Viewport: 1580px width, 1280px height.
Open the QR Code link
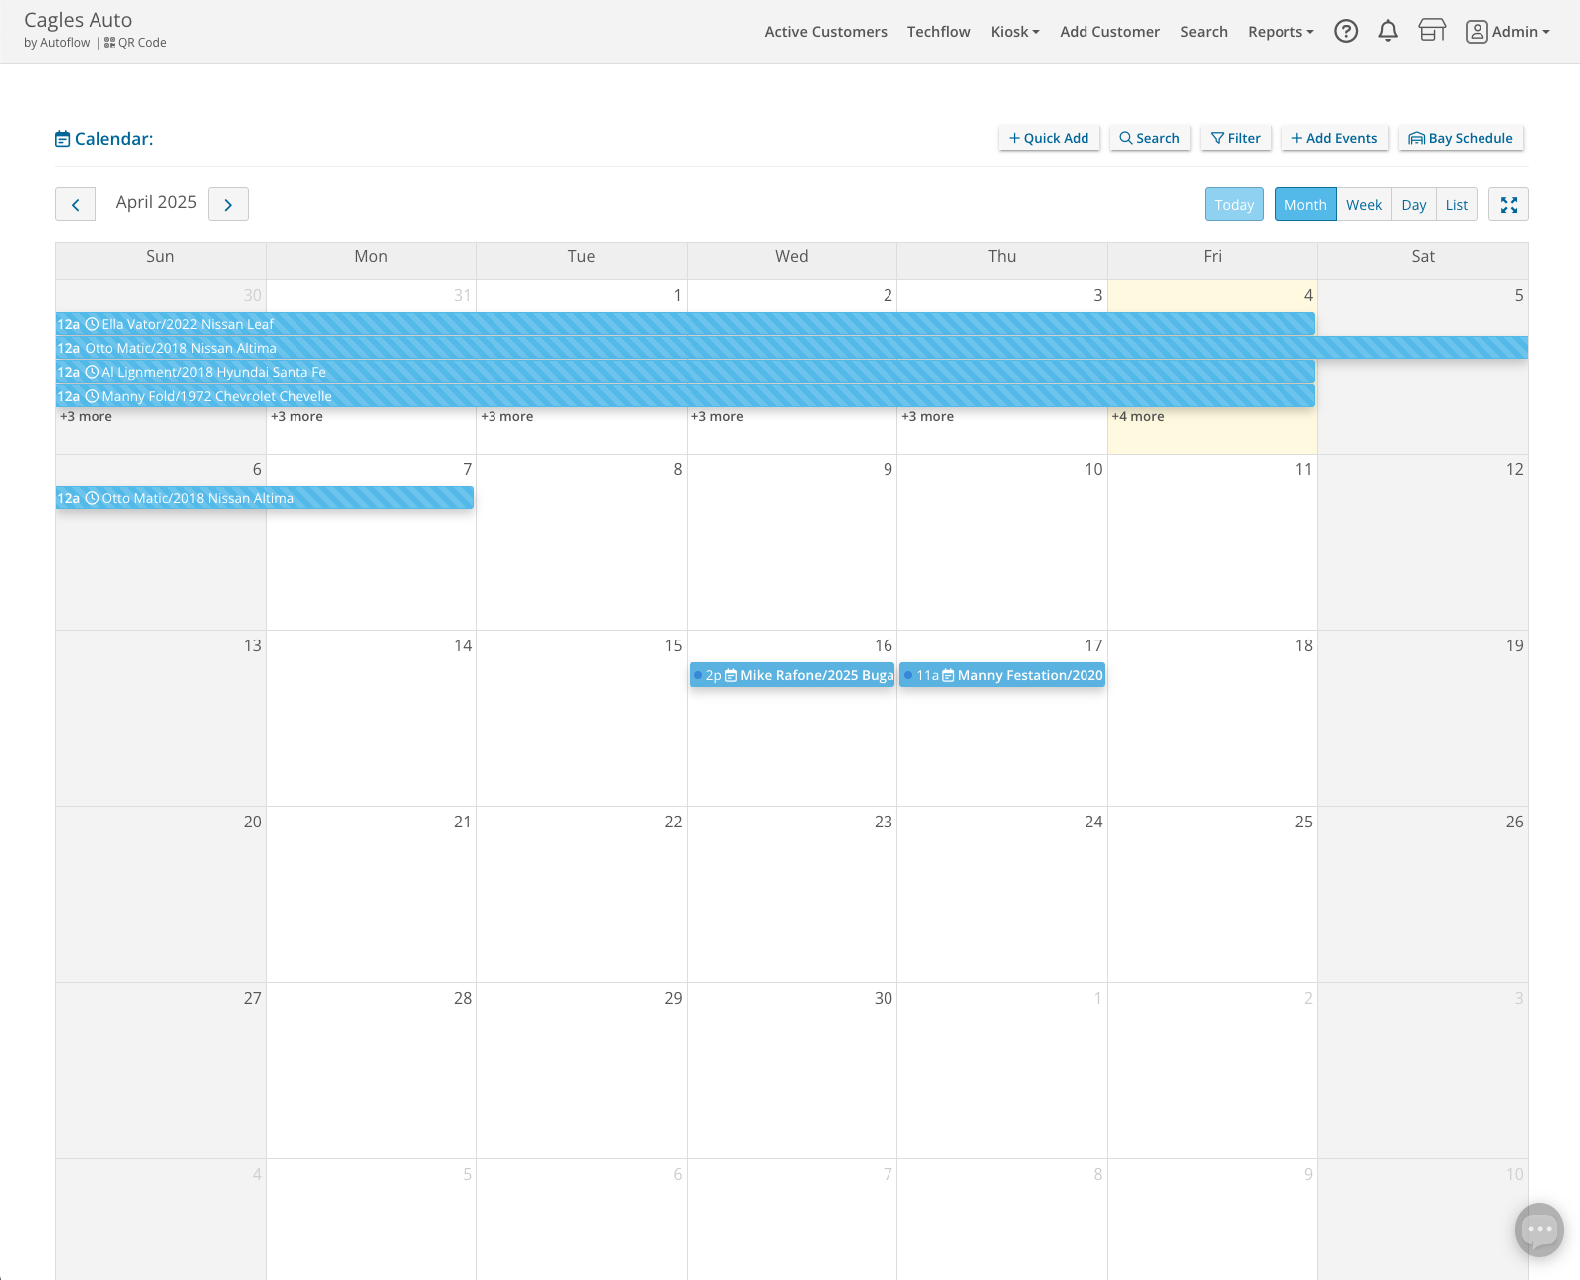coord(136,43)
